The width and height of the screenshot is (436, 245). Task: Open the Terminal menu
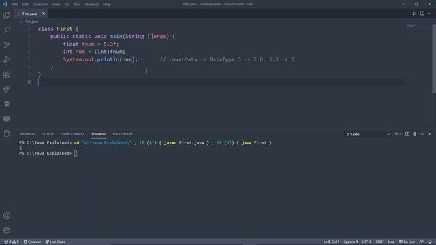92,5
